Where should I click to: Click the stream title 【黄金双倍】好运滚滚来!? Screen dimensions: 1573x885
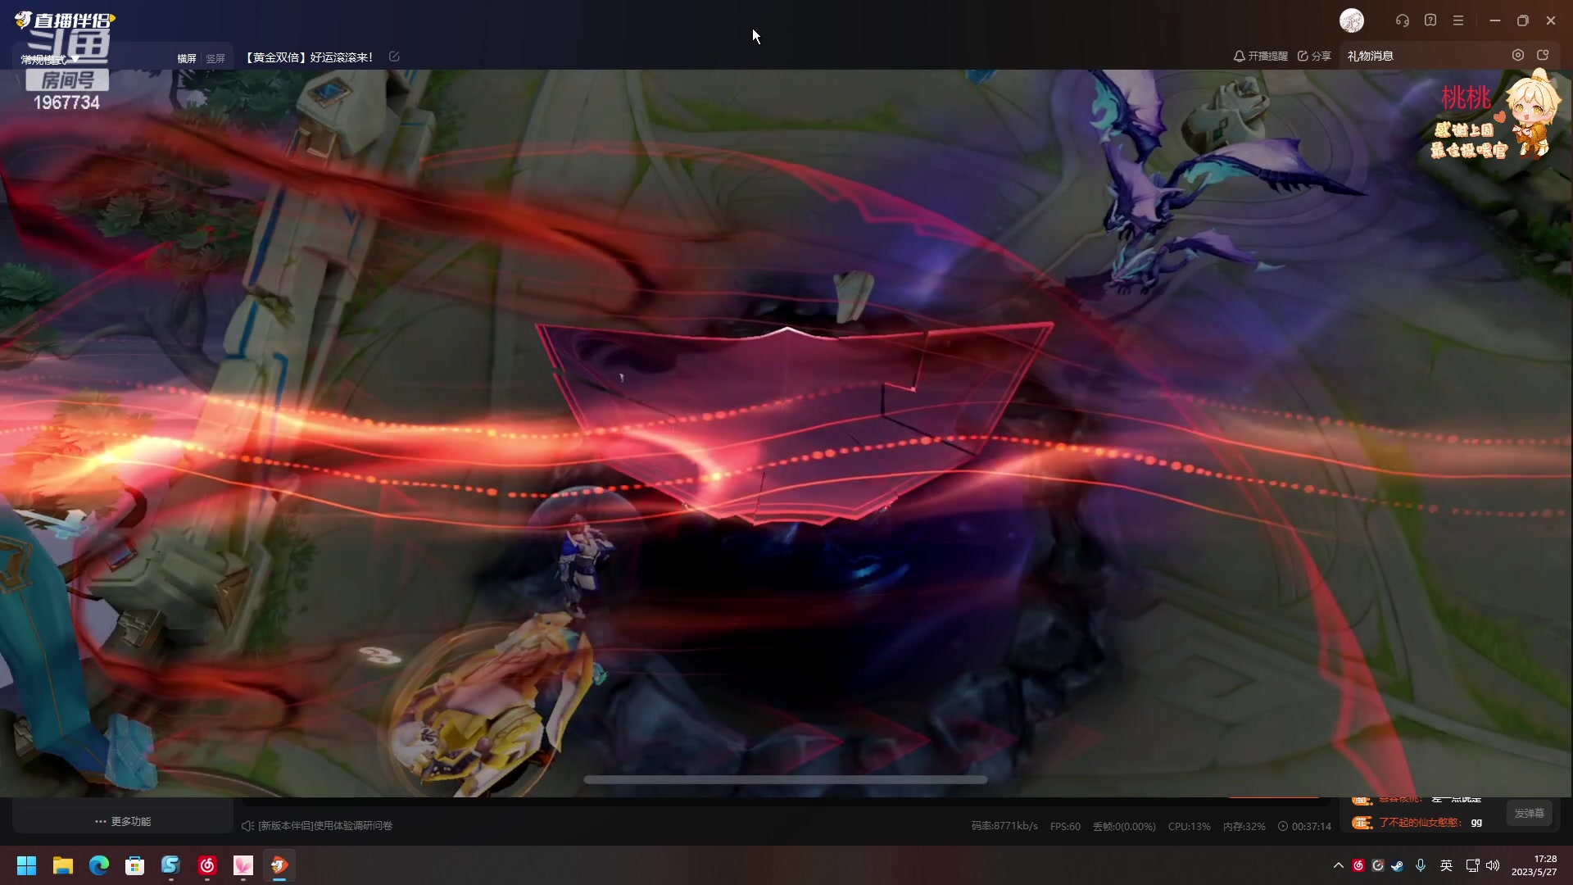[309, 57]
